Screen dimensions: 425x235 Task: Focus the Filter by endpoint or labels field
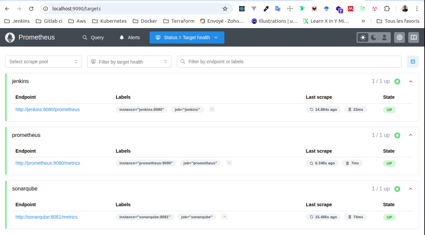289,62
